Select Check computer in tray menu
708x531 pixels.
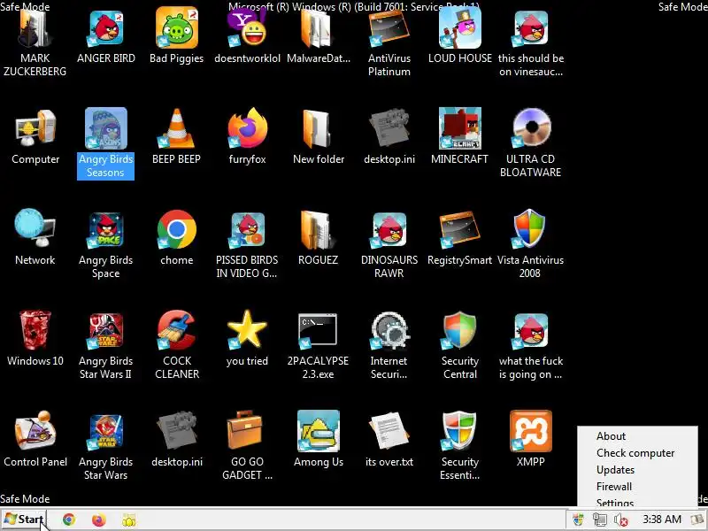click(635, 453)
